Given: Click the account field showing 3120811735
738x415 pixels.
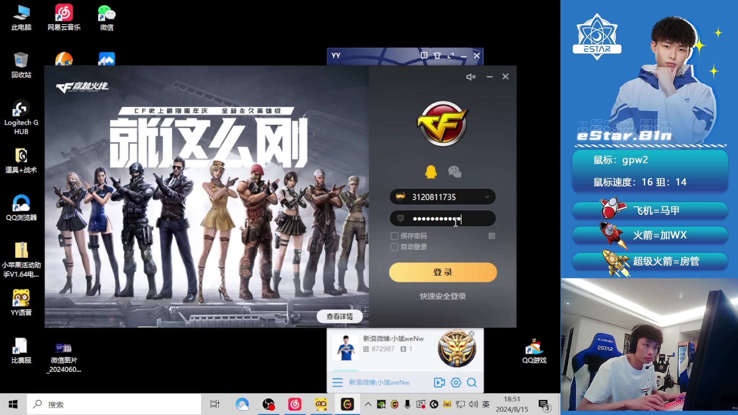Looking at the screenshot, I should (442, 197).
